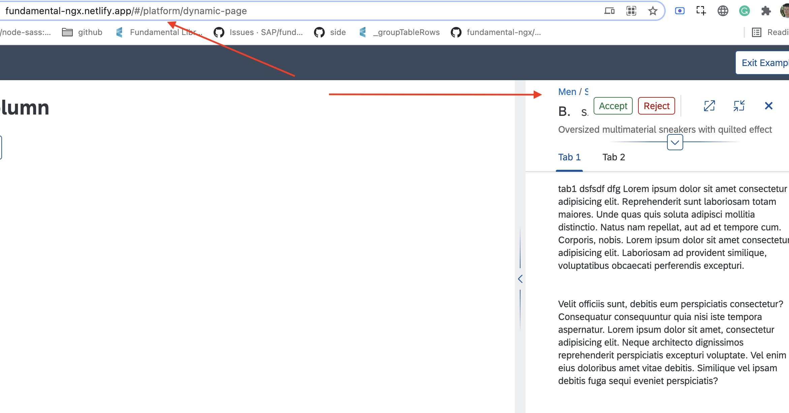Click the exit full screen icon
Viewport: 789px width, 413px height.
(739, 106)
